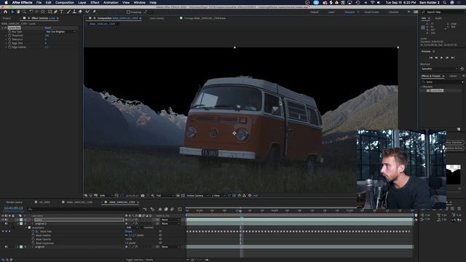
Task: Open the Shortcut Spacebar dropdown
Action: (x=439, y=68)
